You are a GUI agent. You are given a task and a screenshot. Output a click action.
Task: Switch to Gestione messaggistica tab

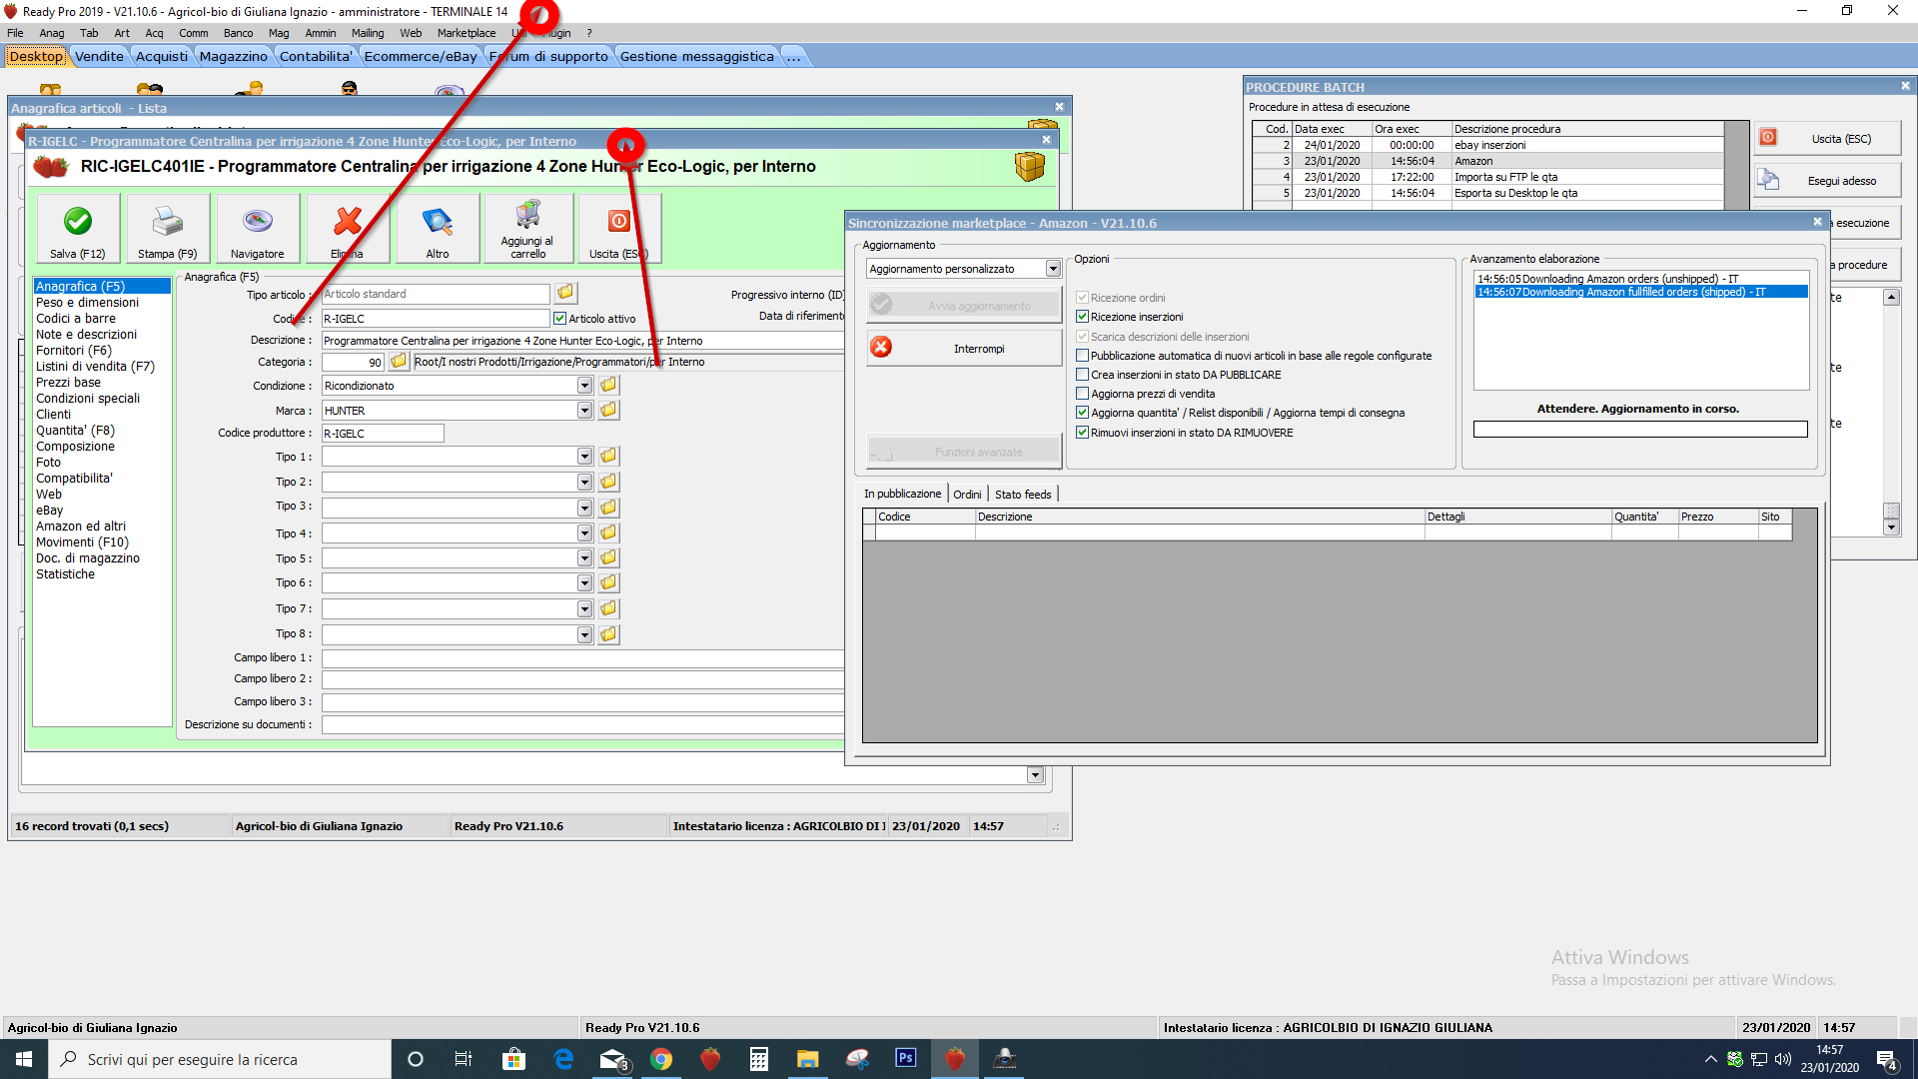coord(696,56)
